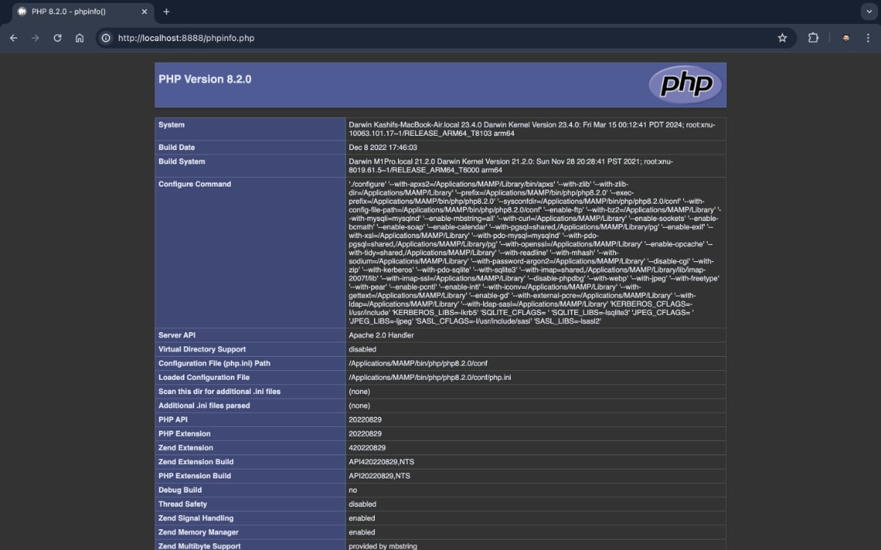This screenshot has width=881, height=550.
Task: Expand the tab search dropdown
Action: [868, 12]
